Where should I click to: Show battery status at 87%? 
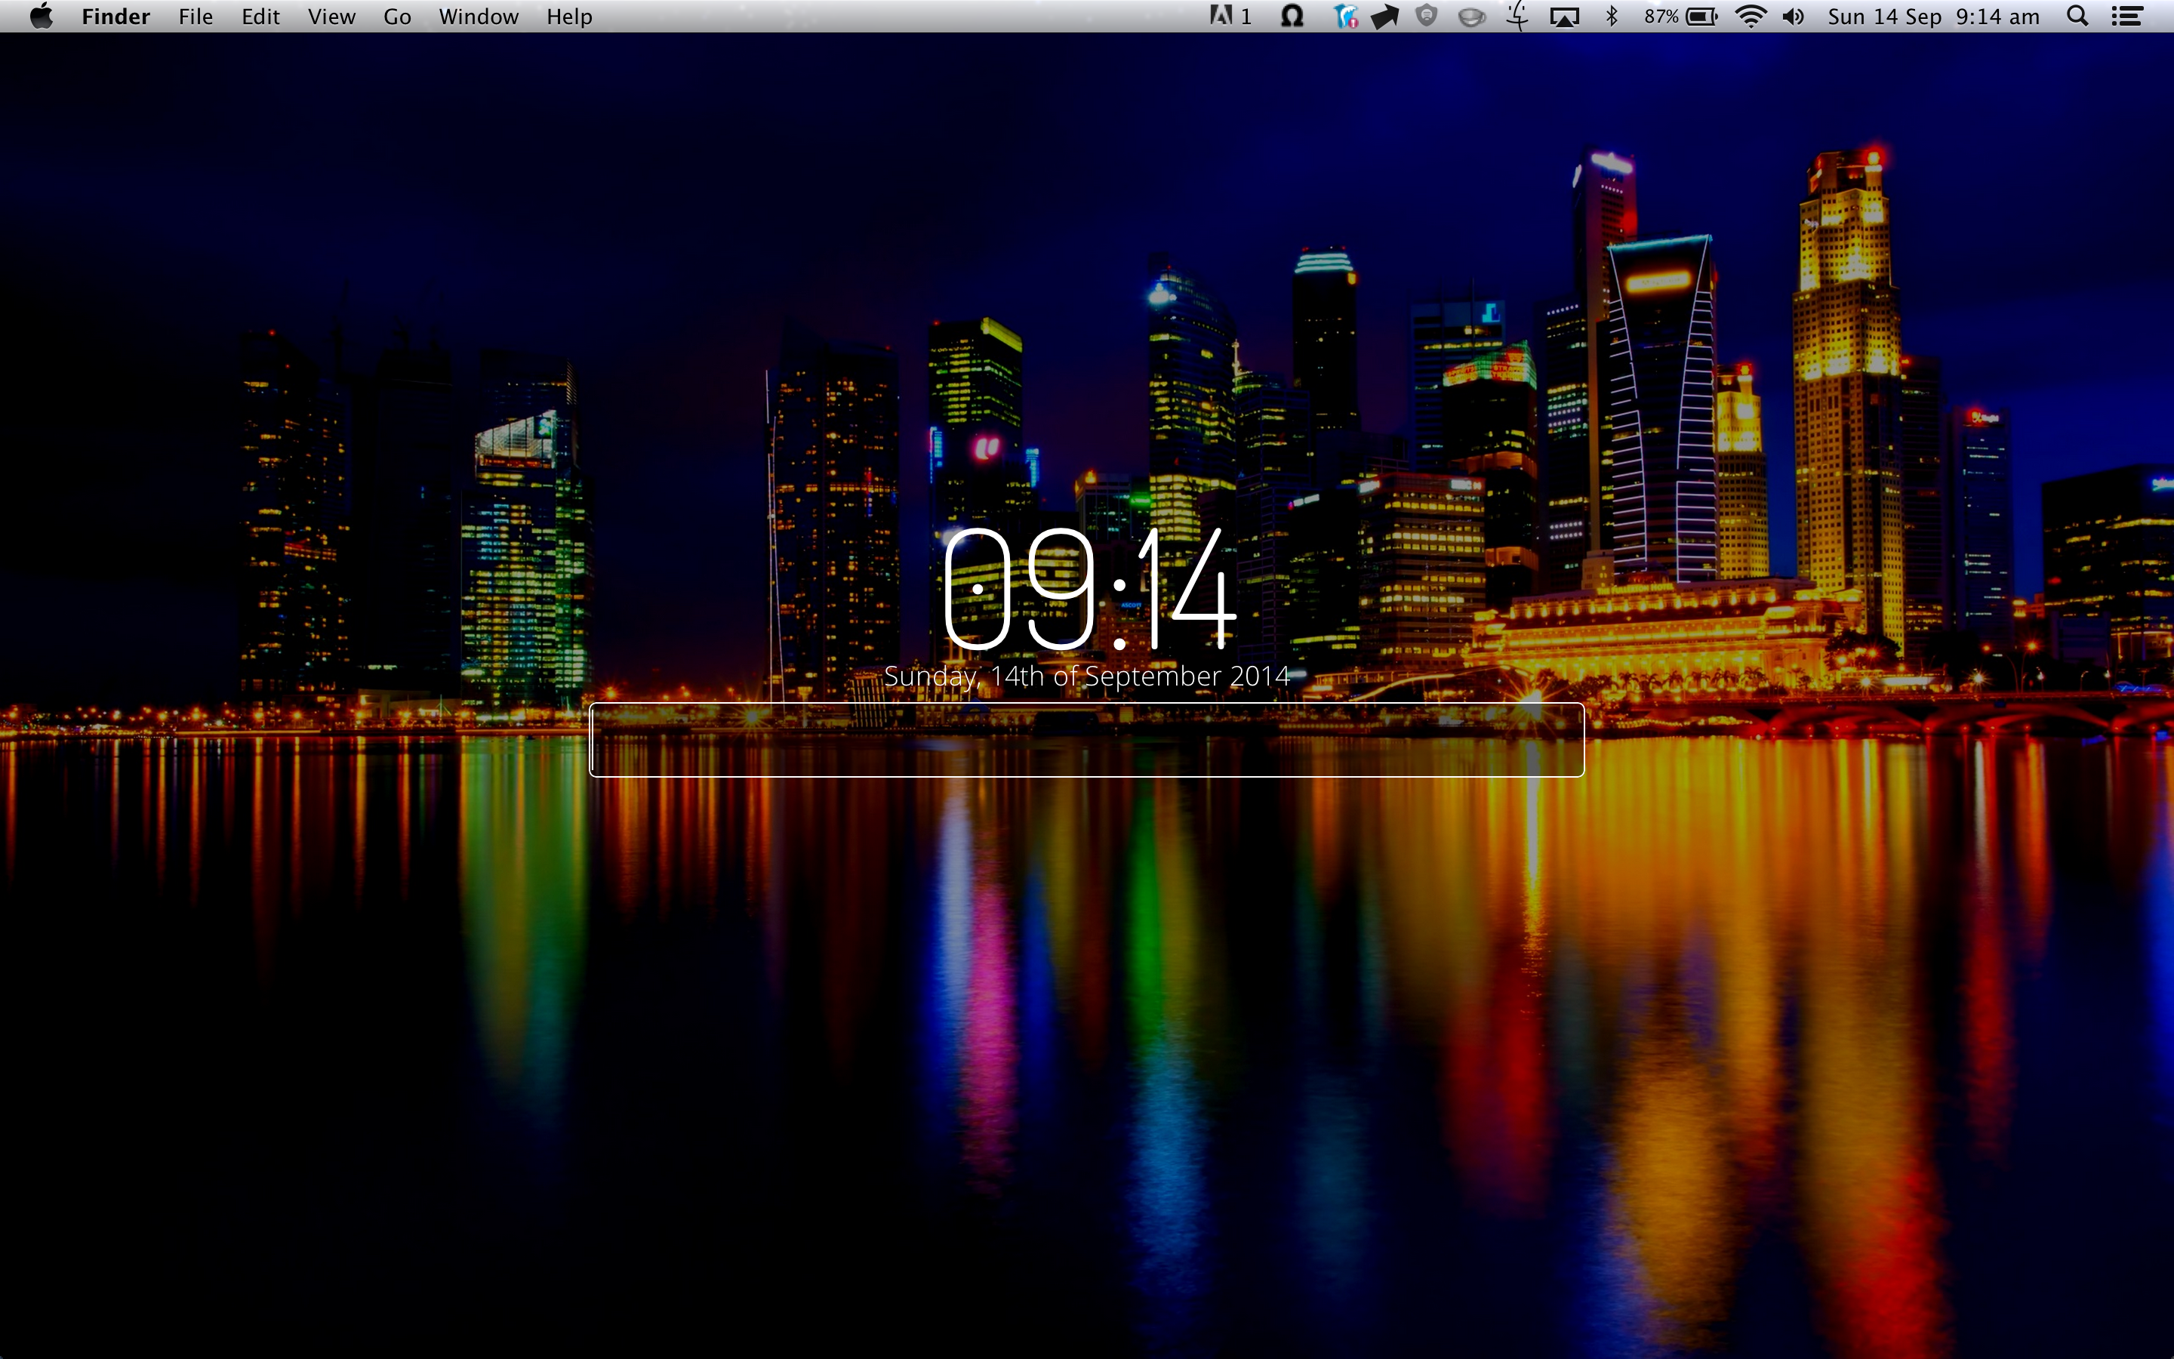click(1681, 16)
